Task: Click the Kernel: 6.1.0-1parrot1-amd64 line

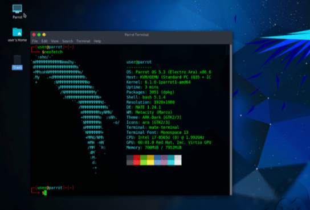Action: tap(158, 82)
